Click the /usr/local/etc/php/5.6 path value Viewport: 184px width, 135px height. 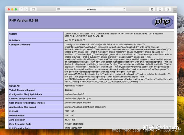coord(74,94)
